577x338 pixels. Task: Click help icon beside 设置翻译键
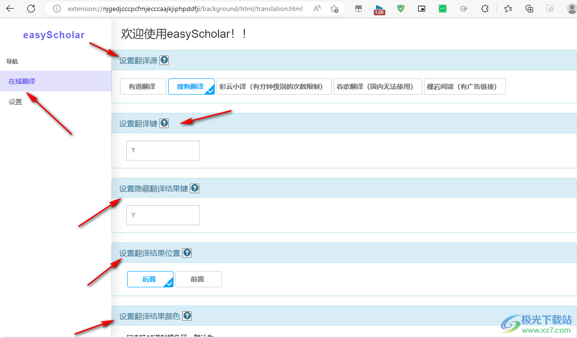(x=164, y=123)
